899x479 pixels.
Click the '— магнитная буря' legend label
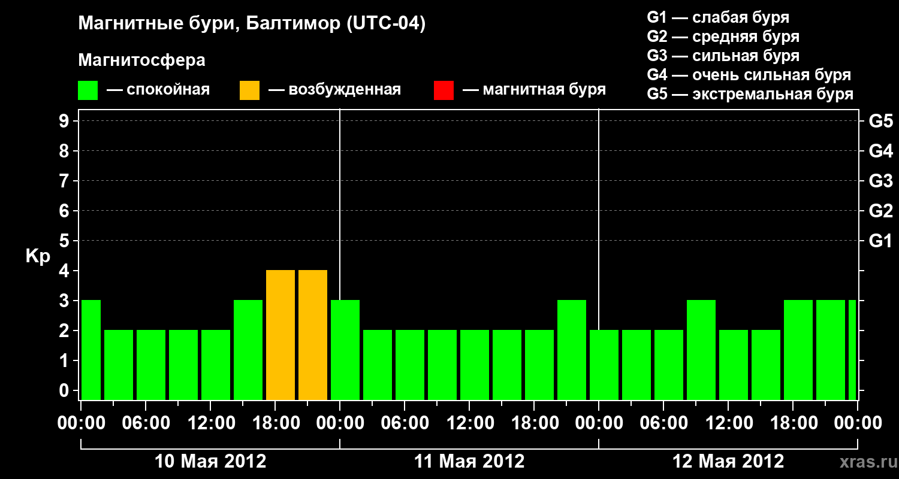click(x=535, y=90)
